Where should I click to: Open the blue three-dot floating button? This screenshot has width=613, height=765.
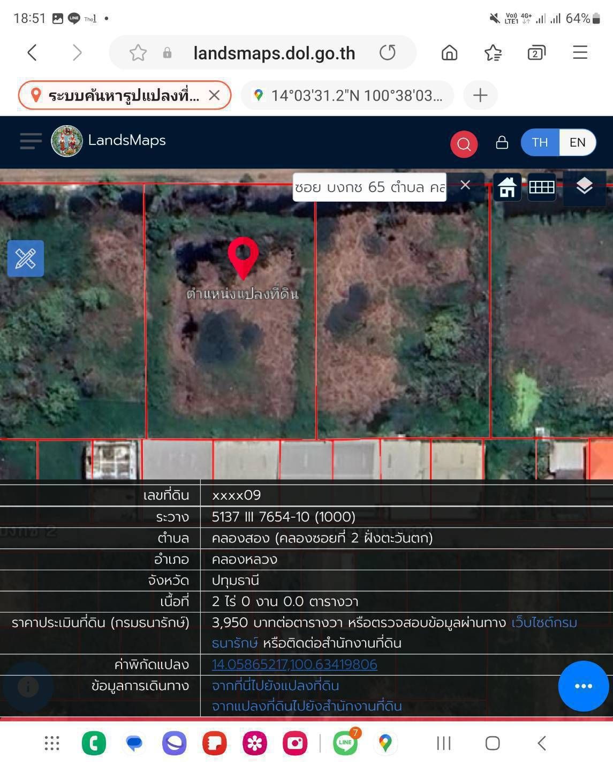[583, 686]
